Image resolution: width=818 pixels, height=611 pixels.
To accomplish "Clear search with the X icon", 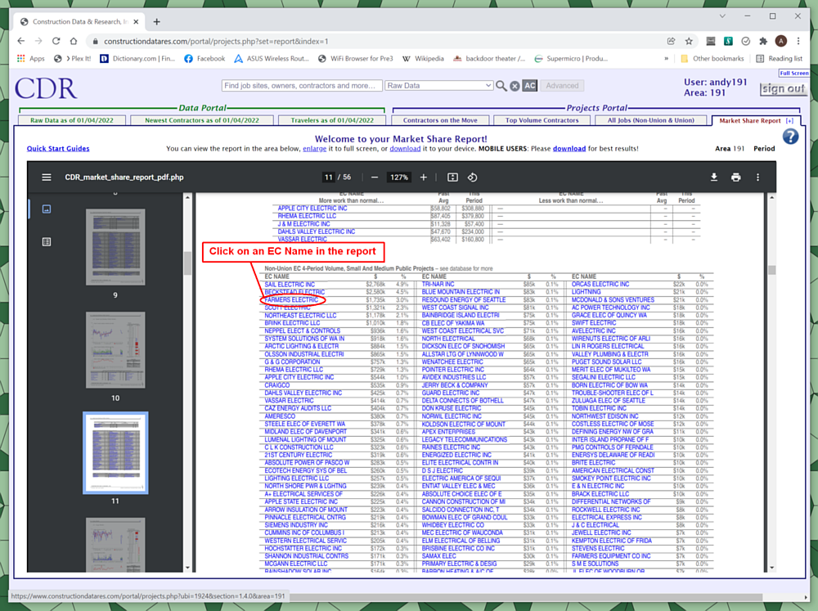I will (x=515, y=86).
